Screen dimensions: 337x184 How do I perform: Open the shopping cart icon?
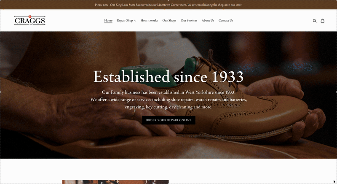[x=322, y=21]
